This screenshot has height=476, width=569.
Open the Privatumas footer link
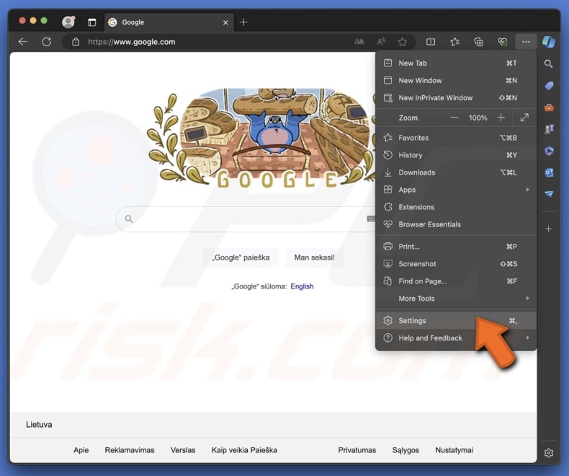pyautogui.click(x=357, y=450)
